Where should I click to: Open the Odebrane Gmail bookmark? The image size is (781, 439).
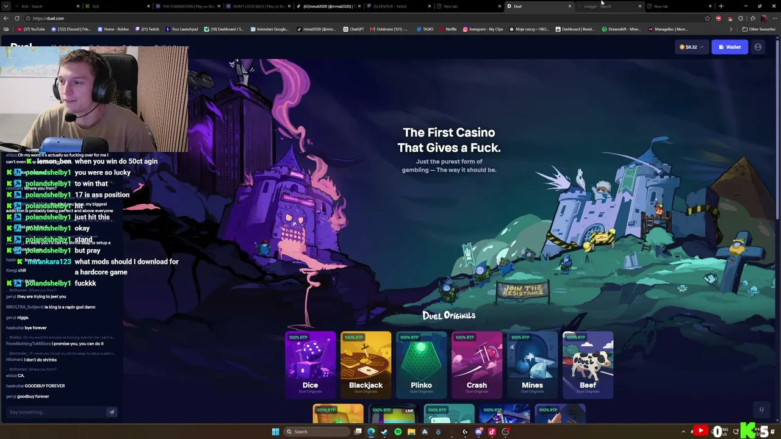click(x=389, y=29)
